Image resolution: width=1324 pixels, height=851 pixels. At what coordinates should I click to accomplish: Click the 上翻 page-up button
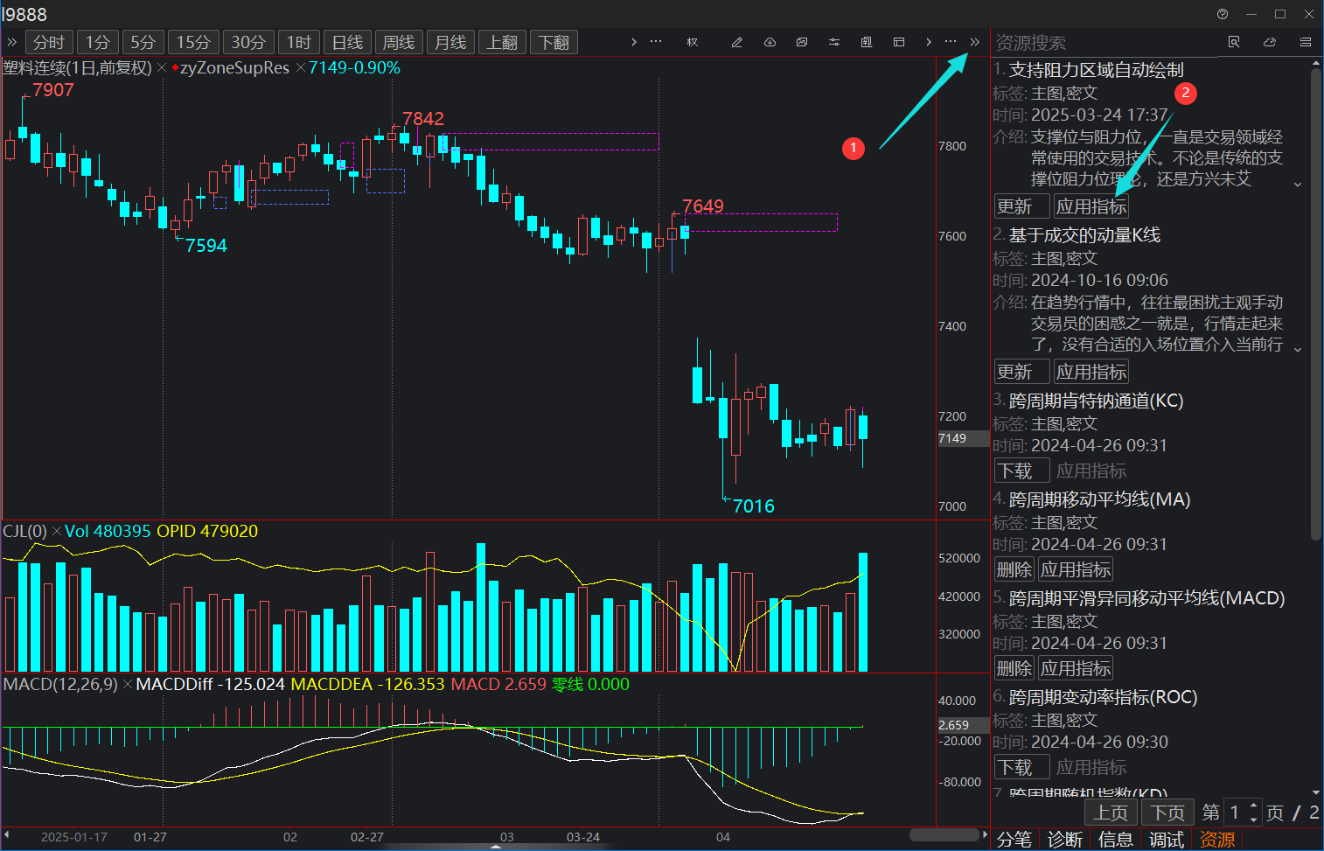(x=502, y=42)
